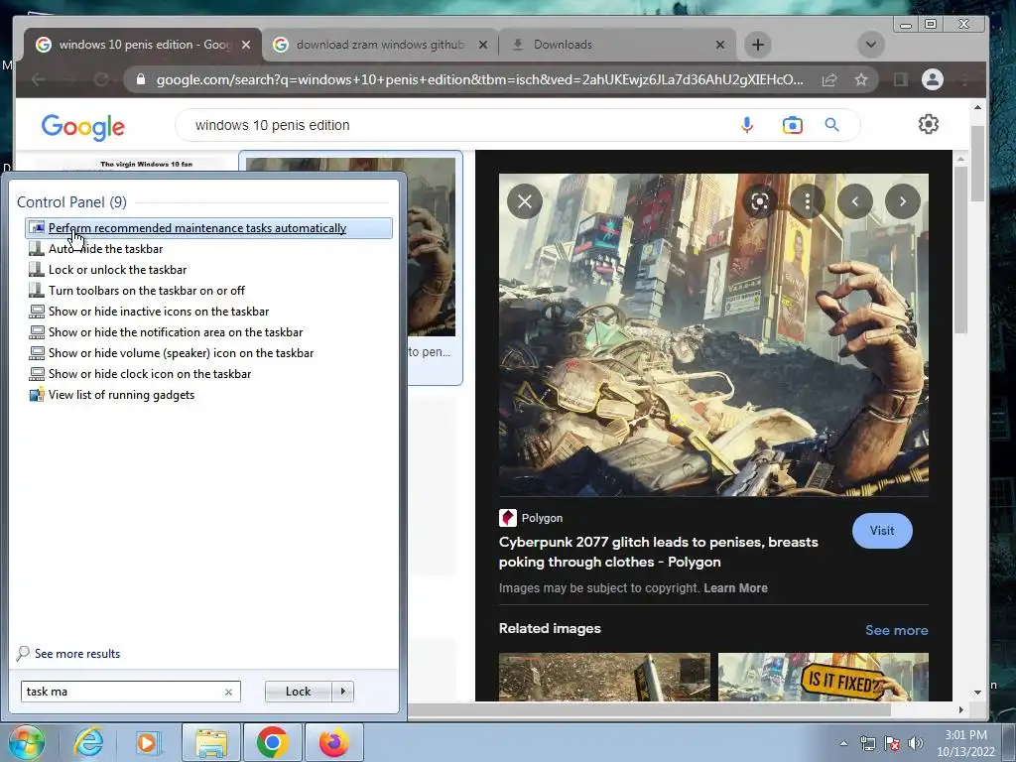Click the Lens search-inside-image icon on preview
This screenshot has height=762, width=1016.
click(759, 201)
